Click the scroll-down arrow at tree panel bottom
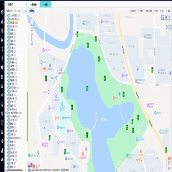The height and width of the screenshot is (172, 172). tap(27, 166)
